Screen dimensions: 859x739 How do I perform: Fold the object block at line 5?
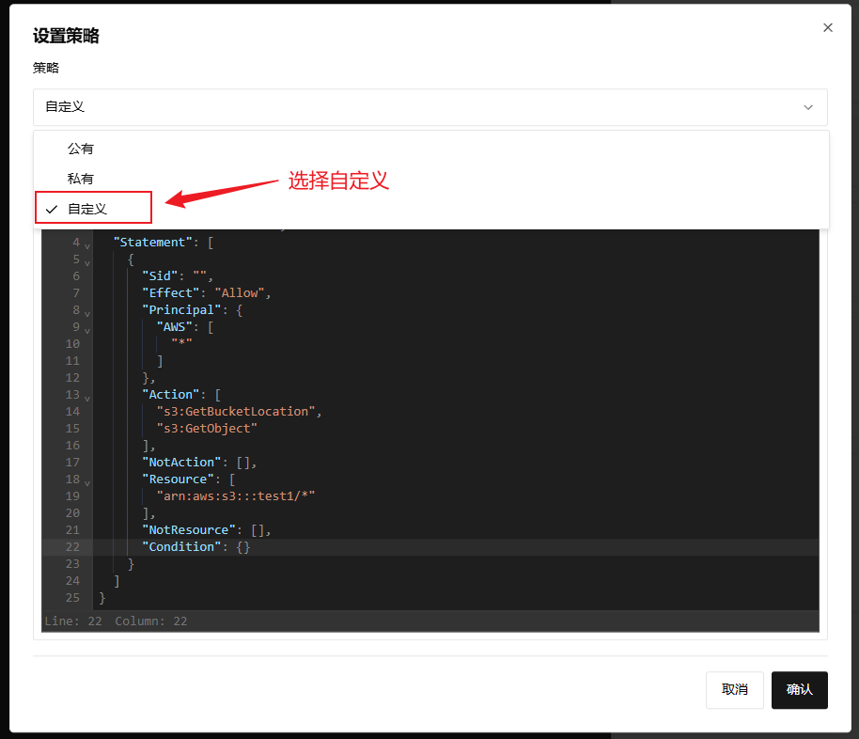87,261
